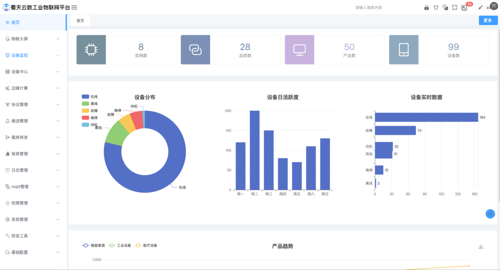The width and height of the screenshot is (500, 270).
Task: Download the 产品趋势 chart image
Action: click(x=481, y=247)
